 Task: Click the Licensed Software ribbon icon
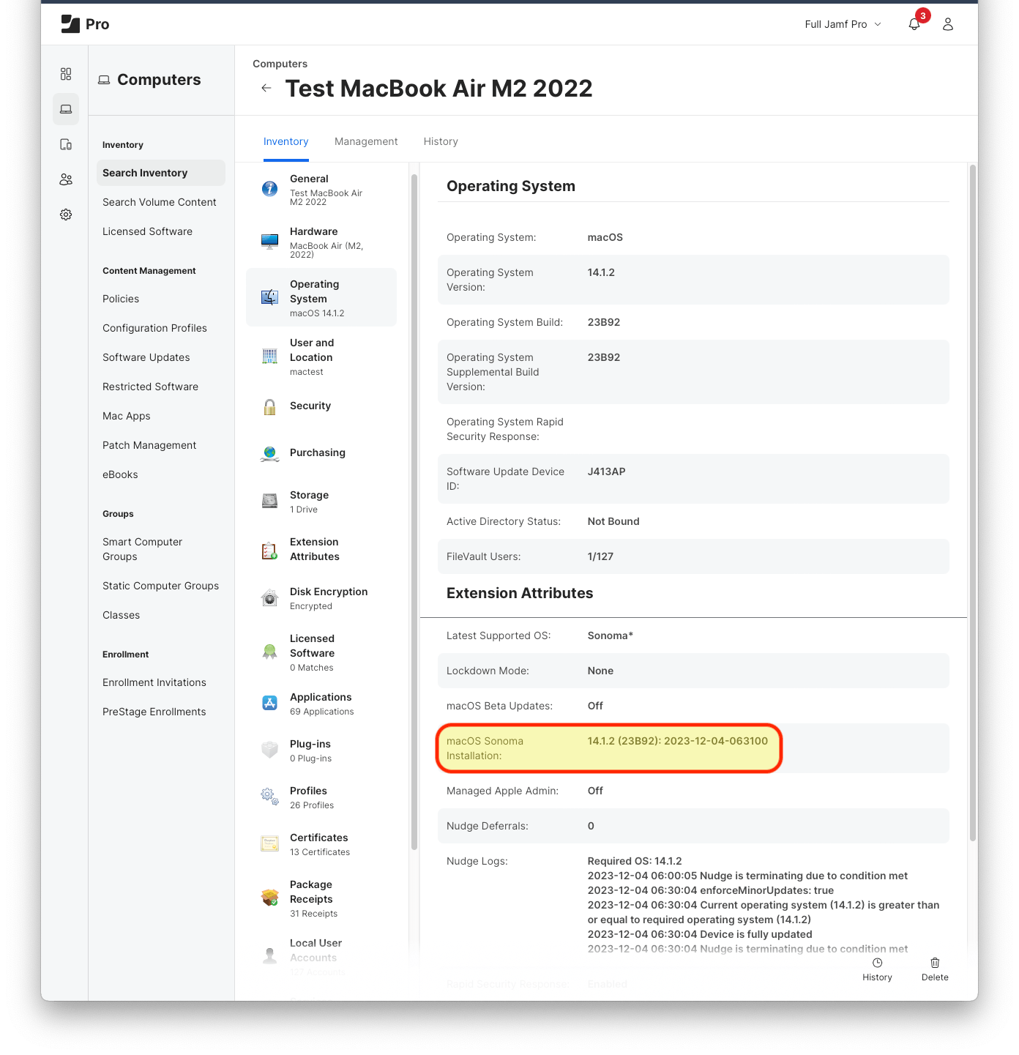pos(269,652)
